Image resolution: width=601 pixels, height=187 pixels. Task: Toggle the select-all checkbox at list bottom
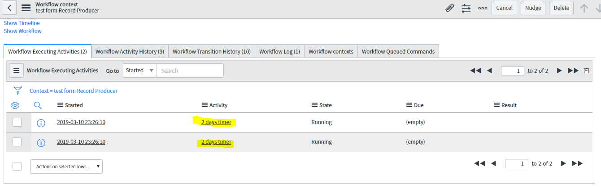17,166
